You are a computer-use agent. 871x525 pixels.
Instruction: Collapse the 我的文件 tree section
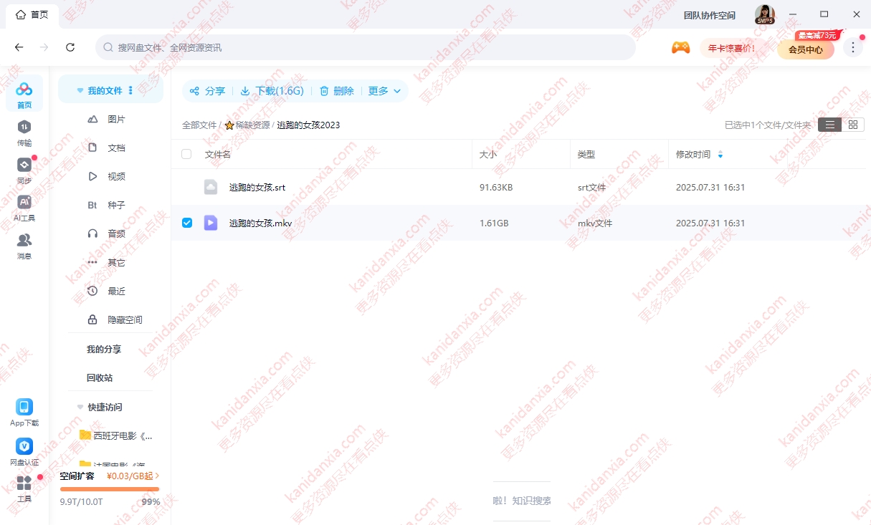tap(80, 91)
